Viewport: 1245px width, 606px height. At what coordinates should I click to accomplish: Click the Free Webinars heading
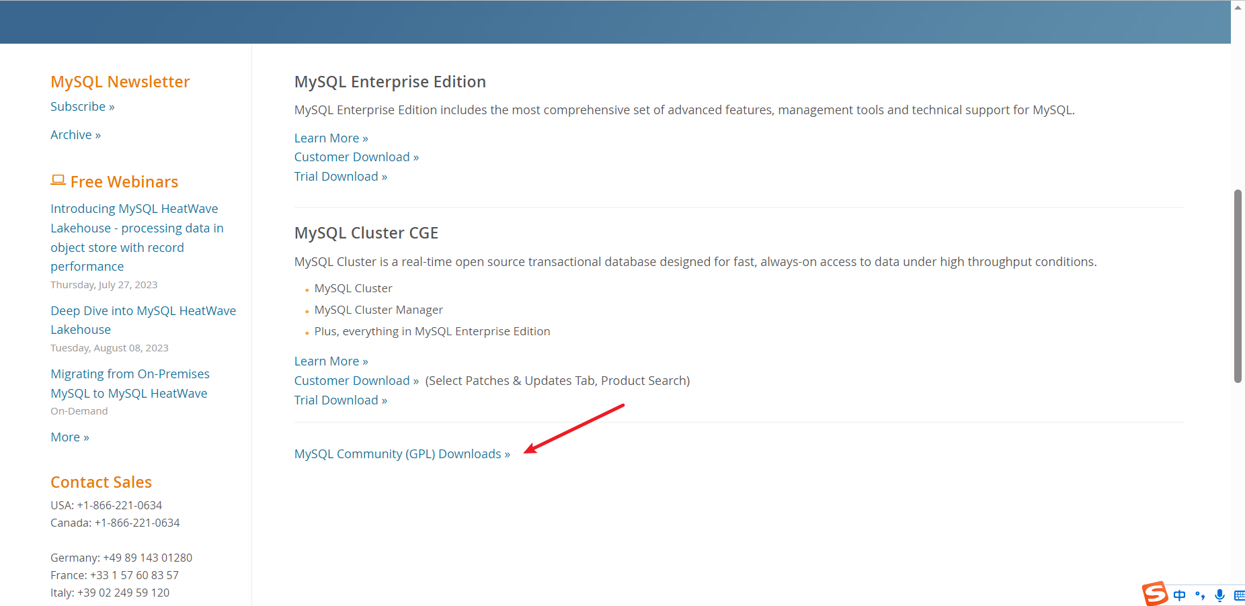point(124,182)
